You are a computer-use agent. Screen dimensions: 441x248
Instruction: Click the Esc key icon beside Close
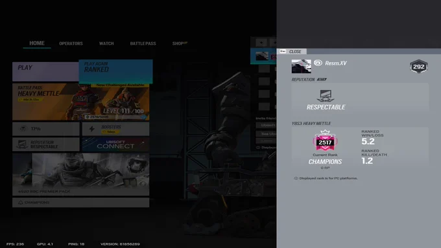283,51
